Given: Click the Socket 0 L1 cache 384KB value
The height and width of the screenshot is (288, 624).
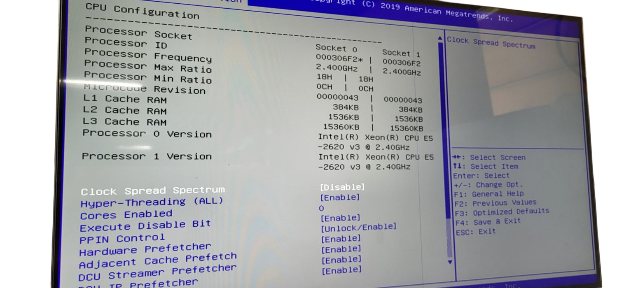Looking at the screenshot, I should 346,108.
